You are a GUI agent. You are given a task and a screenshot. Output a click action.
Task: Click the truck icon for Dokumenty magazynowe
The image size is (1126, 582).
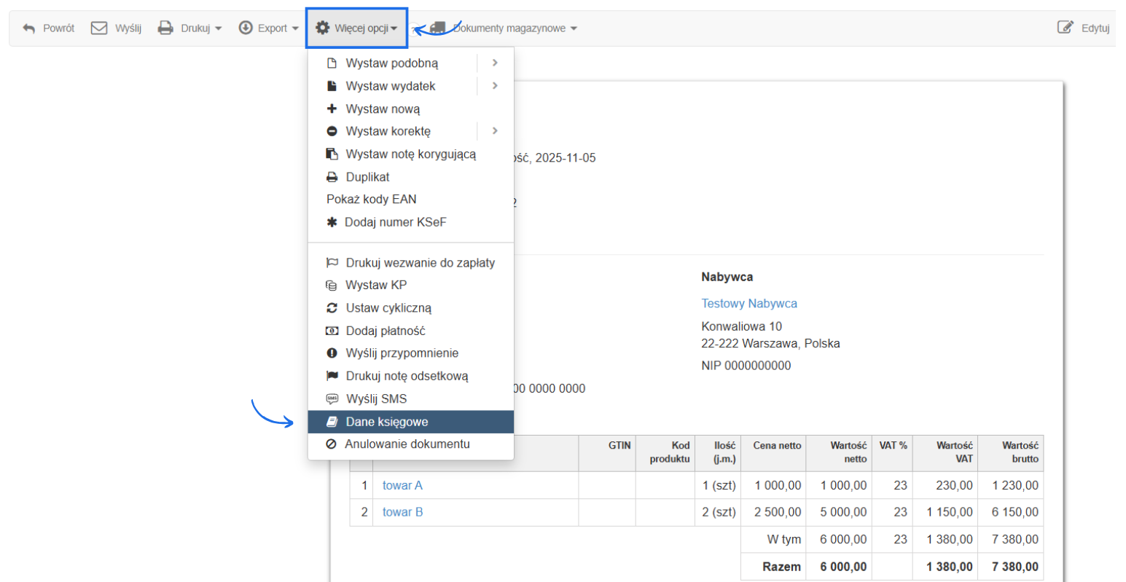437,28
